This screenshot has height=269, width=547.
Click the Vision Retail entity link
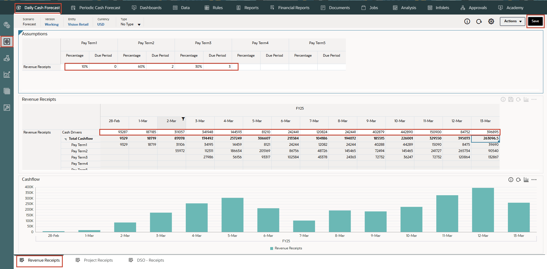tap(78, 24)
